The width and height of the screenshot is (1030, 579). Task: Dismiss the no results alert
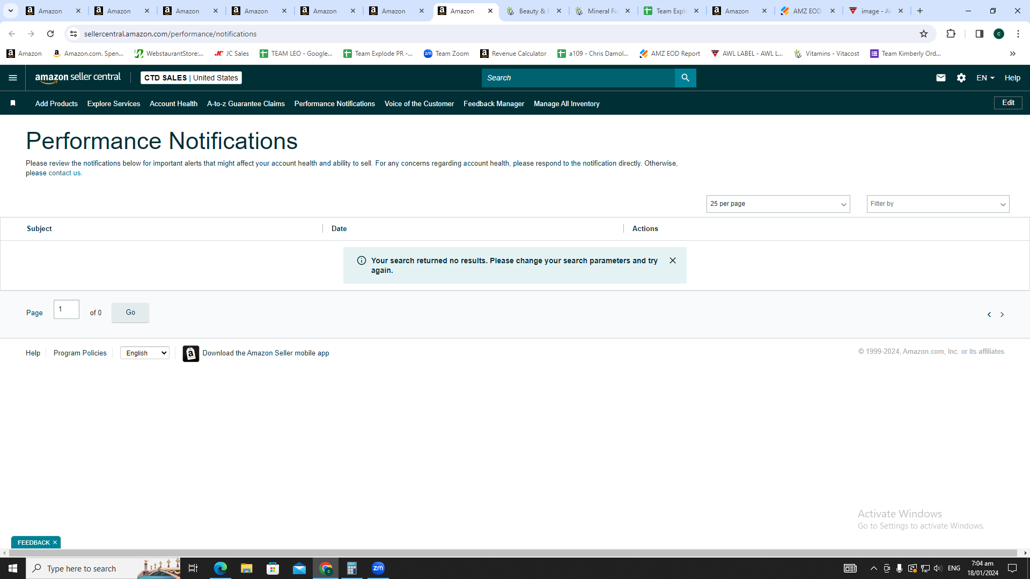[673, 261]
